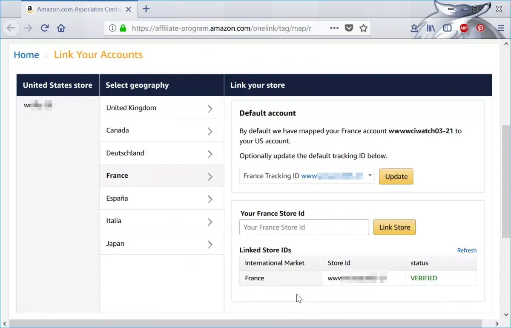The image size is (511, 328).
Task: Open the Library books icon
Action: tap(431, 28)
